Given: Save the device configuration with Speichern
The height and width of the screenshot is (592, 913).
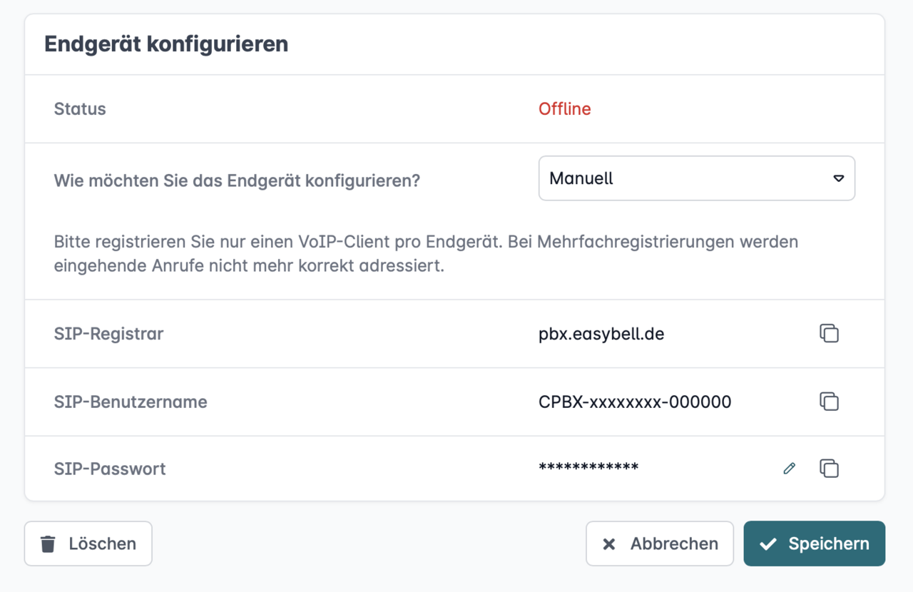Looking at the screenshot, I should tap(815, 543).
